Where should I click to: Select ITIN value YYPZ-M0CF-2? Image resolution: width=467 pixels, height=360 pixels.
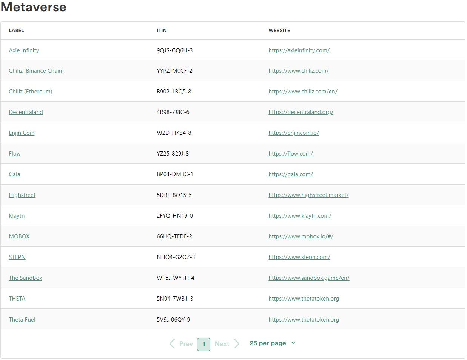coord(174,71)
